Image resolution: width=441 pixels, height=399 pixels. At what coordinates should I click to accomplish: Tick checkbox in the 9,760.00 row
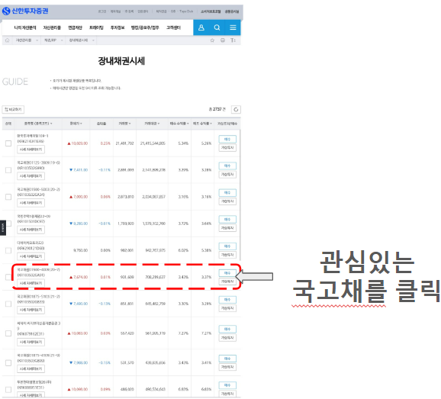(8, 250)
